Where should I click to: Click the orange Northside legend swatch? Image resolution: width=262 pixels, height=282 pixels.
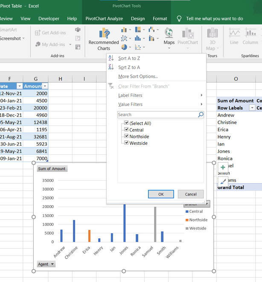click(186, 220)
